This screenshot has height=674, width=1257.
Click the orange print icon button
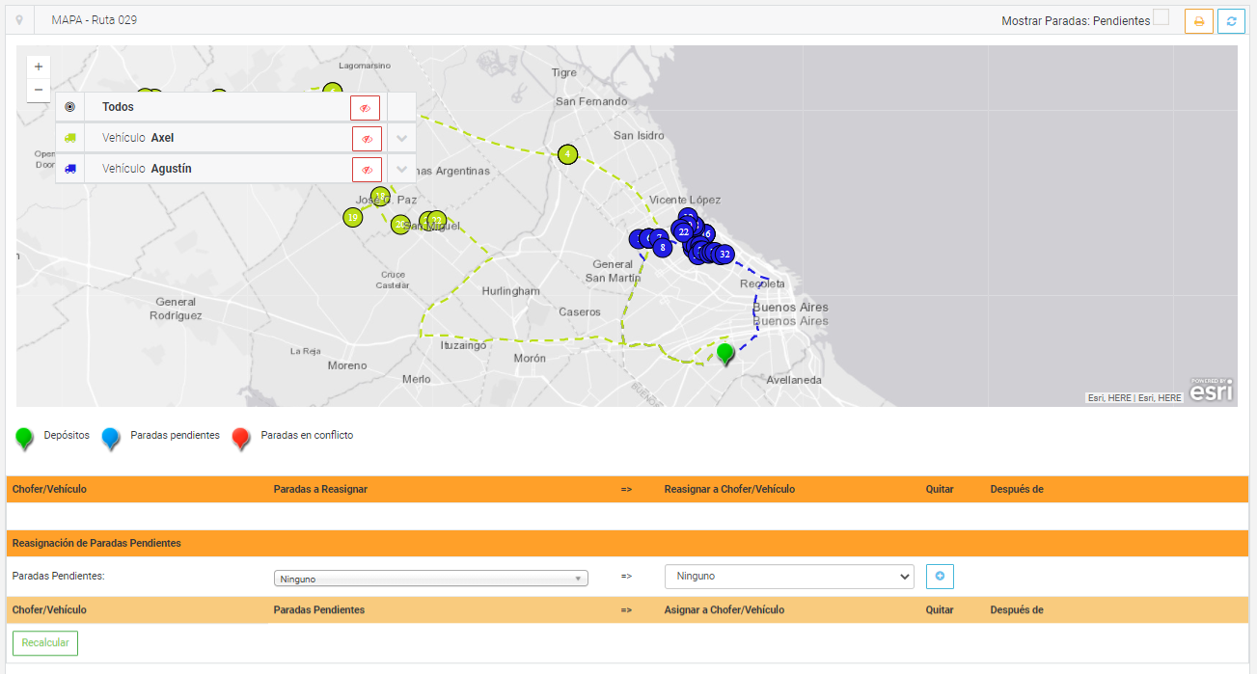click(x=1198, y=21)
